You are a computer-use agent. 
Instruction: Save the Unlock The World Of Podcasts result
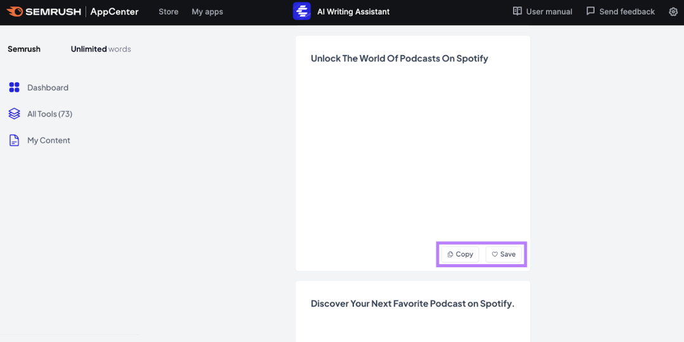point(504,255)
